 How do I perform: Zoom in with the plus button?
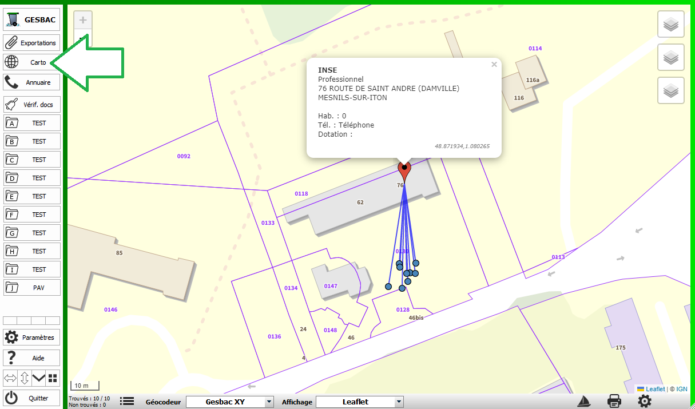click(83, 21)
